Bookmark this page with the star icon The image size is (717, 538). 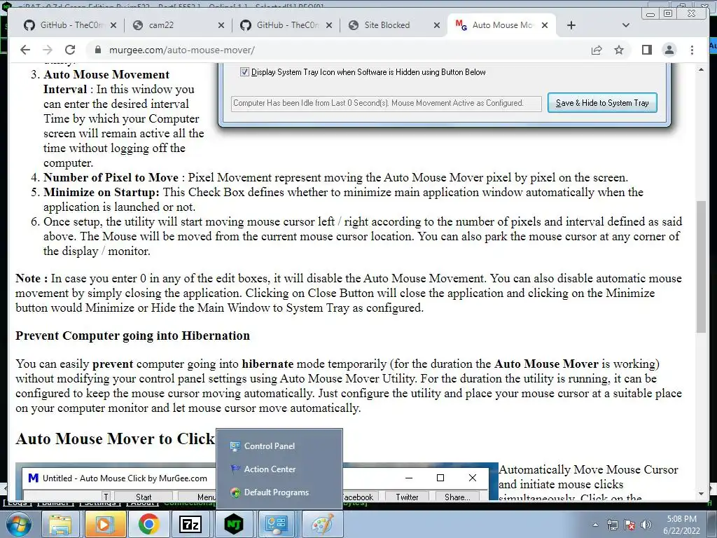619,50
